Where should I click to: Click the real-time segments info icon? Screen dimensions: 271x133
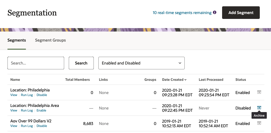pyautogui.click(x=215, y=13)
